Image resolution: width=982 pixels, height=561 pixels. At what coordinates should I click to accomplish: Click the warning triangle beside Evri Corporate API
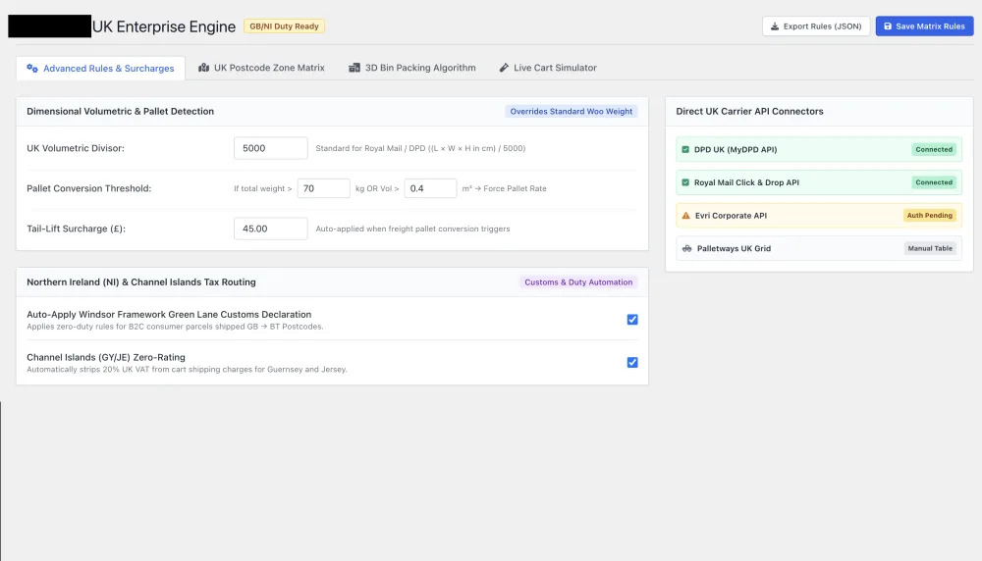[x=685, y=215]
